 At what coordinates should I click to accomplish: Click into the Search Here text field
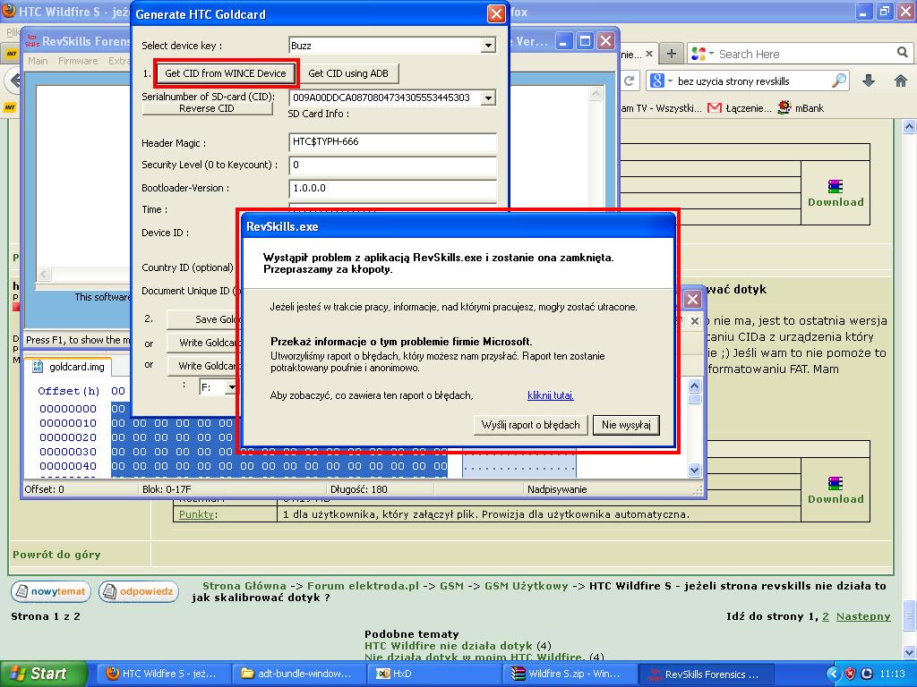[x=806, y=54]
